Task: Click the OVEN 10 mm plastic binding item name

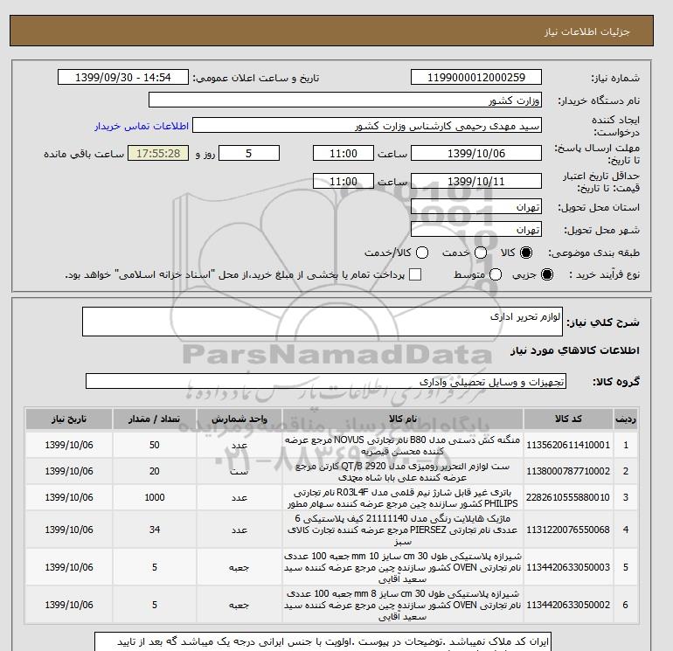Action: 403,568
